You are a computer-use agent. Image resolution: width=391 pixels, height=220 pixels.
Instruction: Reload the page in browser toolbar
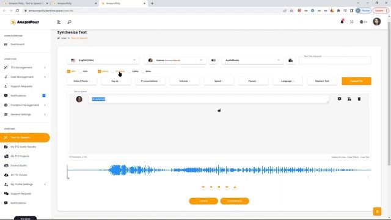[17, 10]
